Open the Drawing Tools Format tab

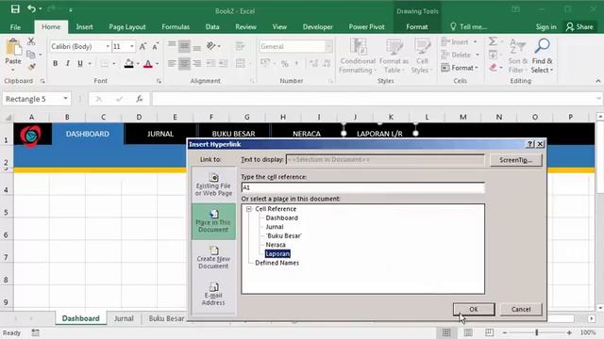point(417,27)
